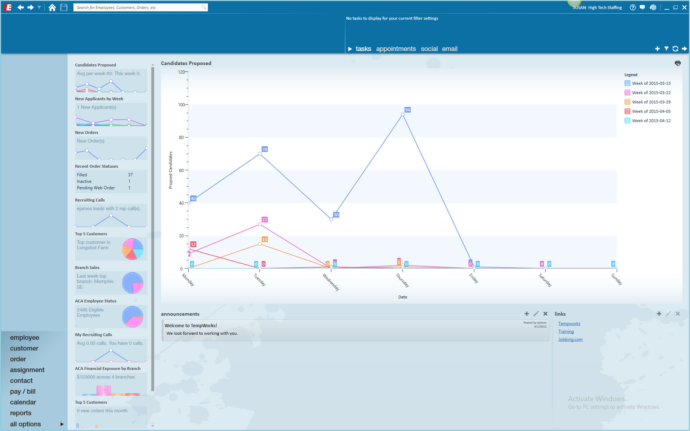Toggle Week of 2015-04-05 legend series
The height and width of the screenshot is (431, 690).
(627, 111)
